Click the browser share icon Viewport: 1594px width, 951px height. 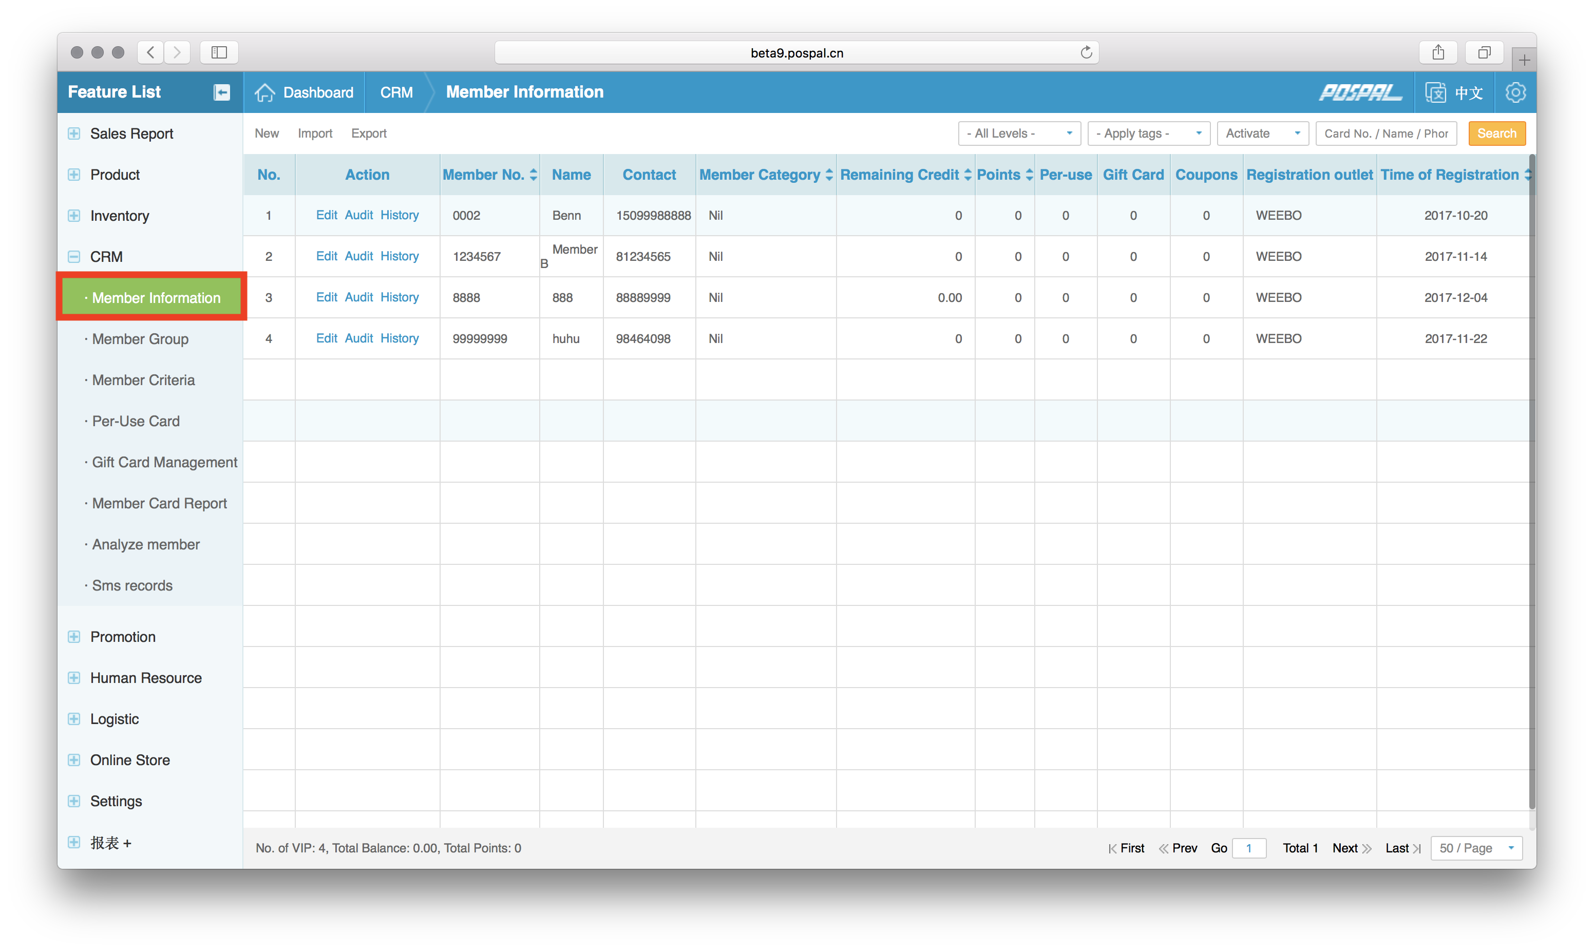[x=1438, y=52]
